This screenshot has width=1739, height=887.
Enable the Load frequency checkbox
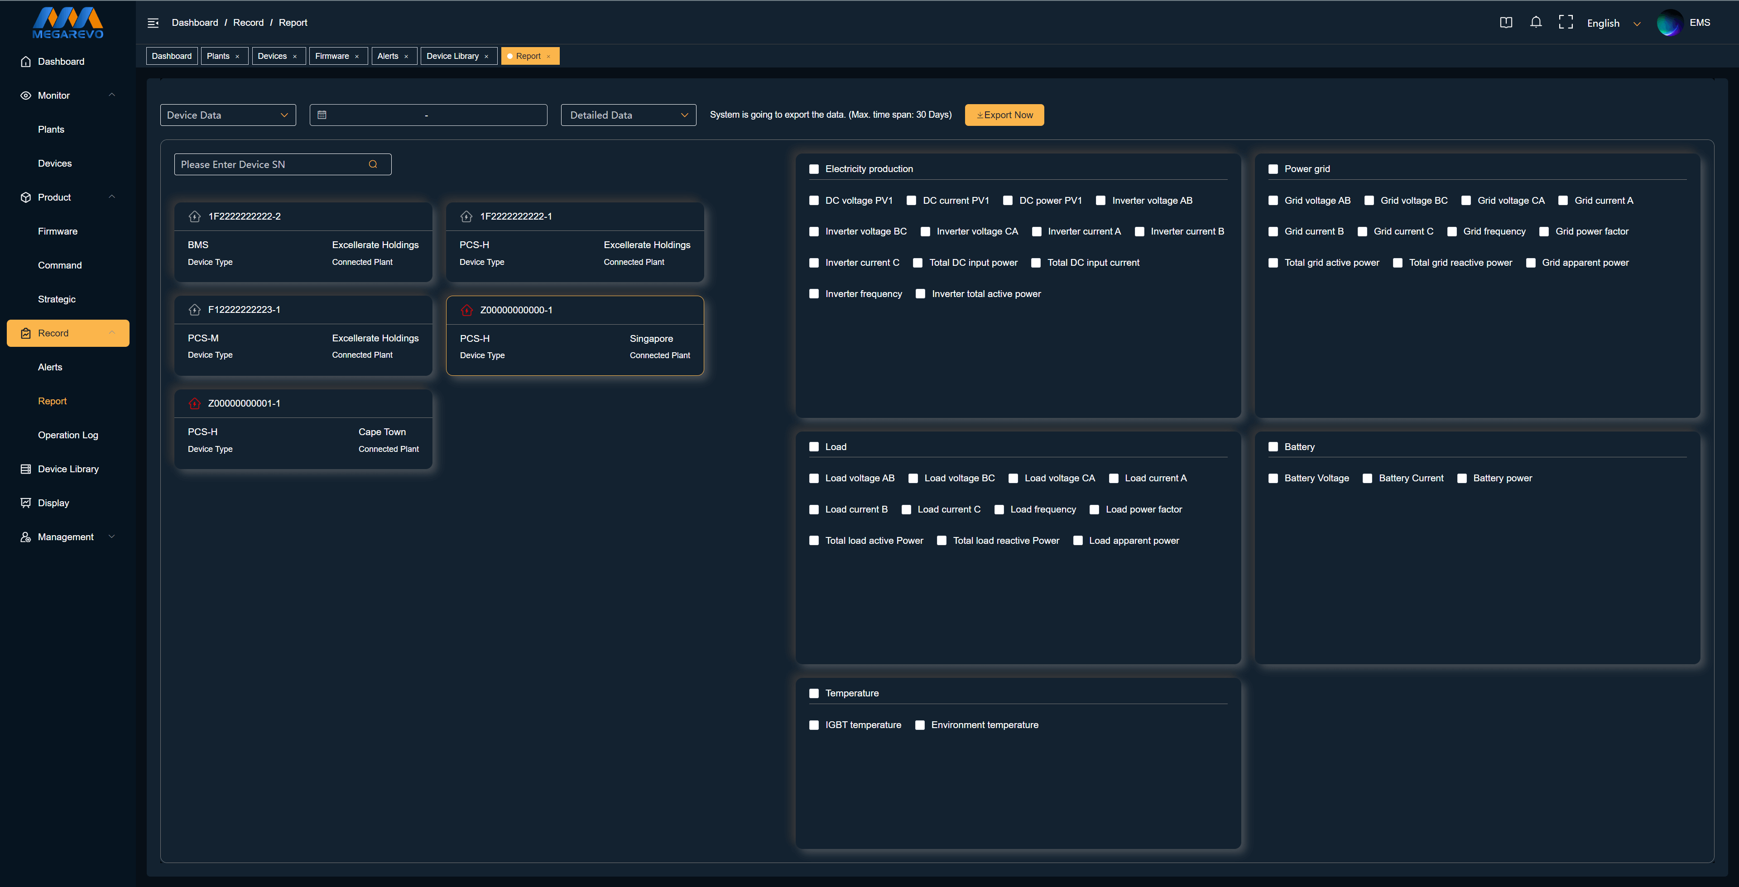click(999, 510)
